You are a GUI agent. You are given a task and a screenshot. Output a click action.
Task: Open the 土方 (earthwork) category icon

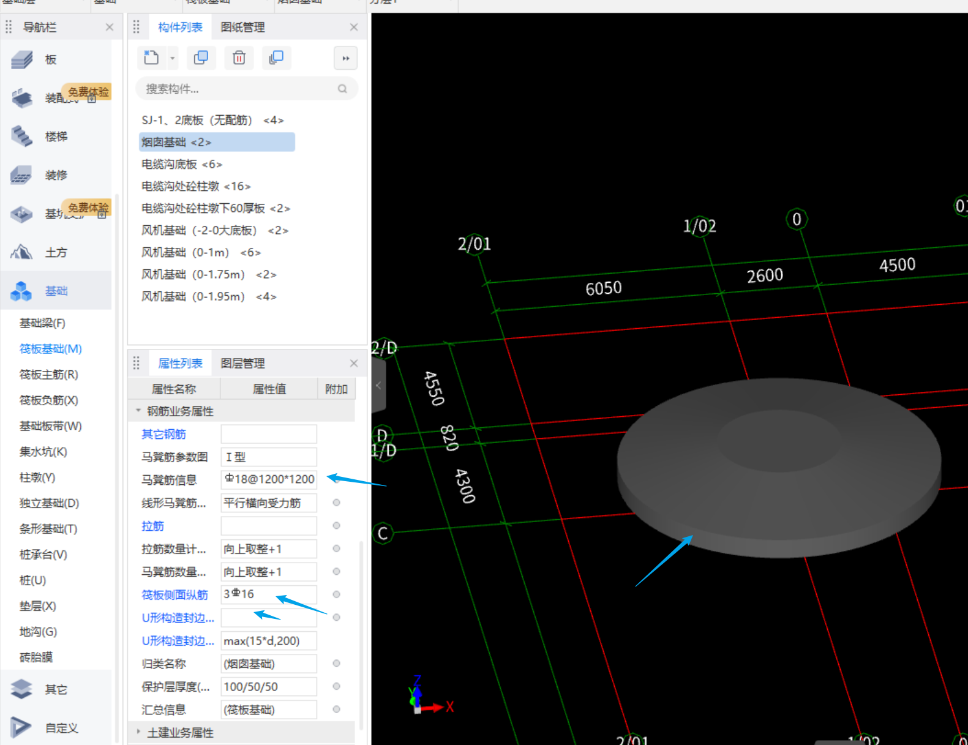21,252
